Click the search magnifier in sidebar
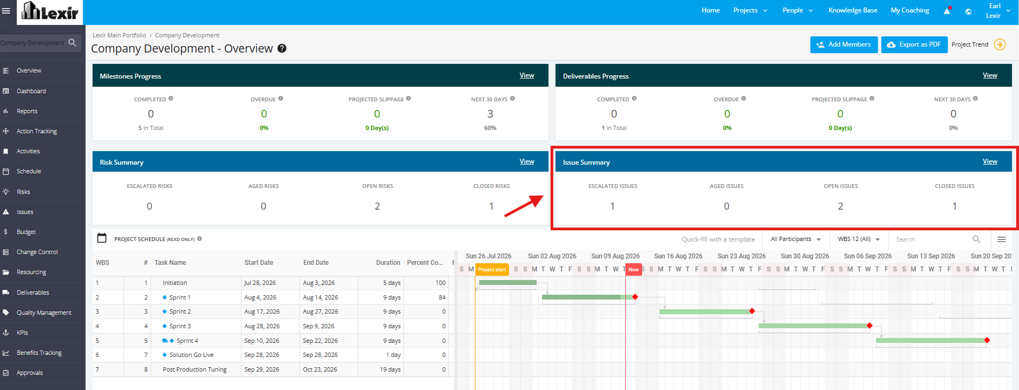 coord(73,42)
